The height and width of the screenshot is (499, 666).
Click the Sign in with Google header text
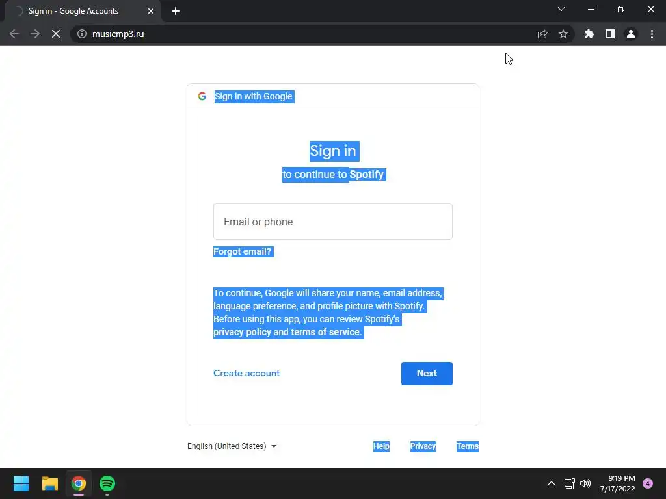click(x=254, y=96)
